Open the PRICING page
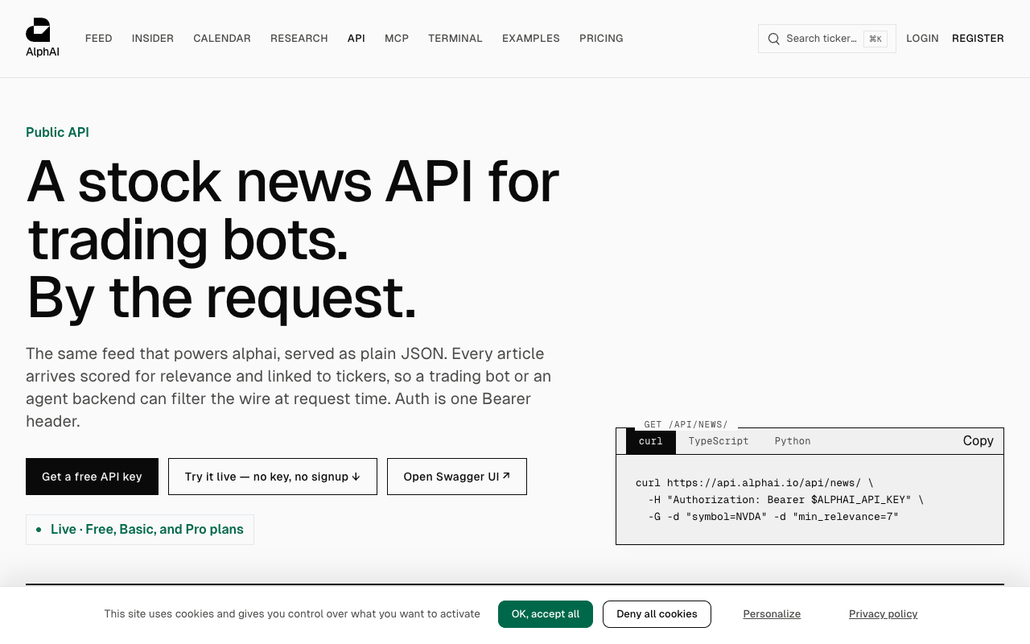Image resolution: width=1030 pixels, height=644 pixels. coord(601,39)
